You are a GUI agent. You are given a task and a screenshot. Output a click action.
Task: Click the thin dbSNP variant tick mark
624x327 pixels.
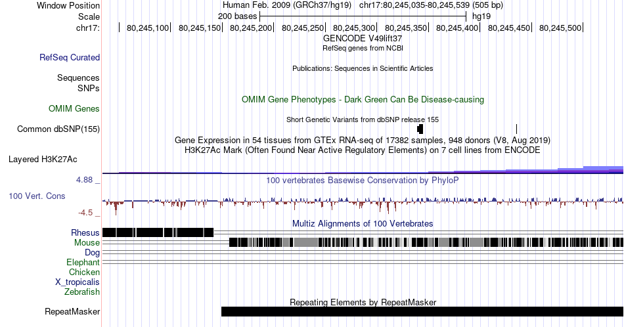point(516,129)
